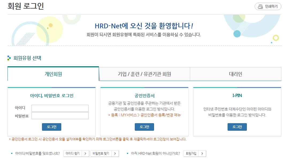Click the 인쇄하기 print label
This screenshot has height=159, width=284.
[x=271, y=6]
